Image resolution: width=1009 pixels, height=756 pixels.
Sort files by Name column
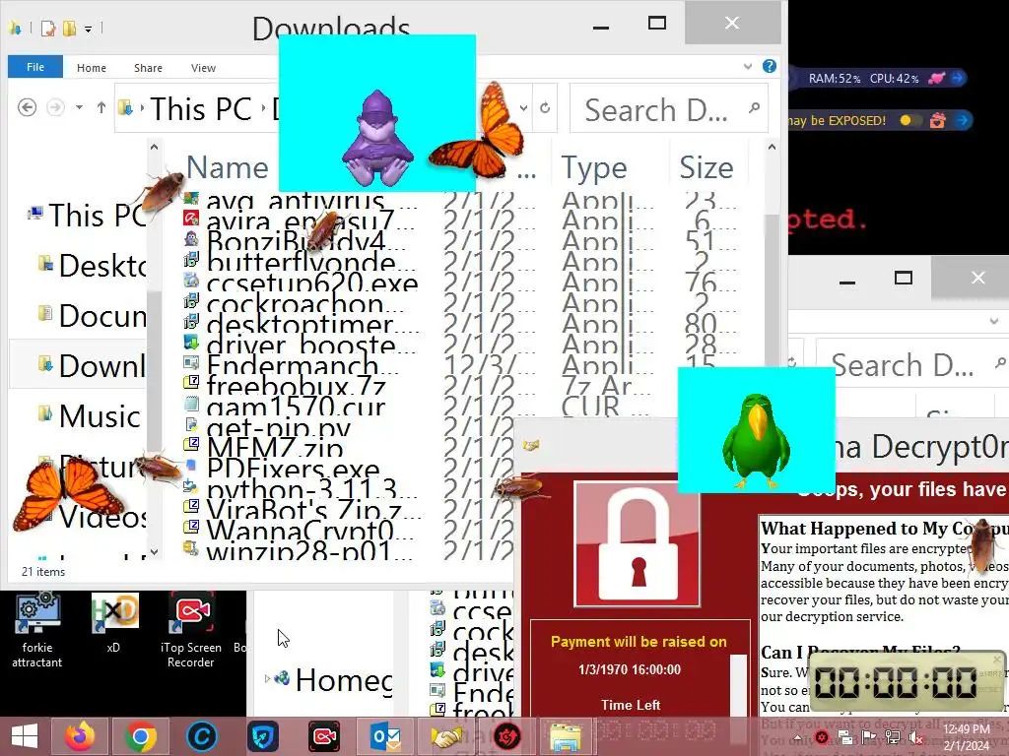click(x=228, y=167)
